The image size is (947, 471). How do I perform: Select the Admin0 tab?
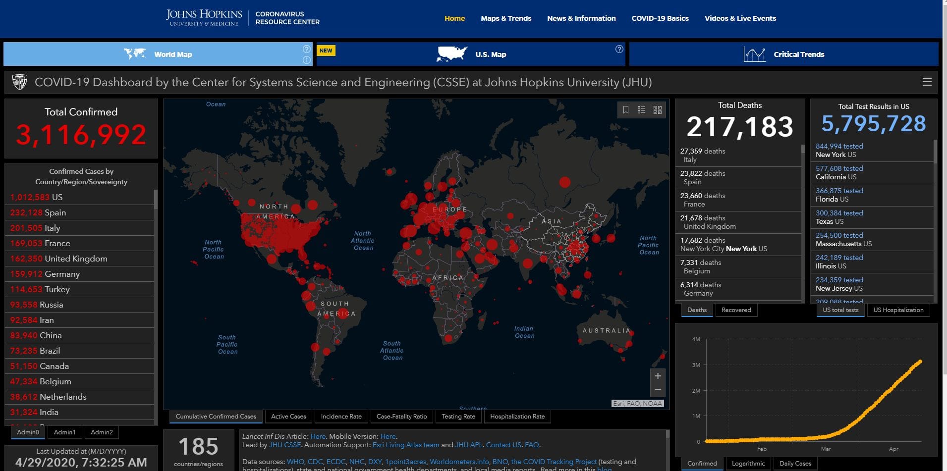[28, 432]
